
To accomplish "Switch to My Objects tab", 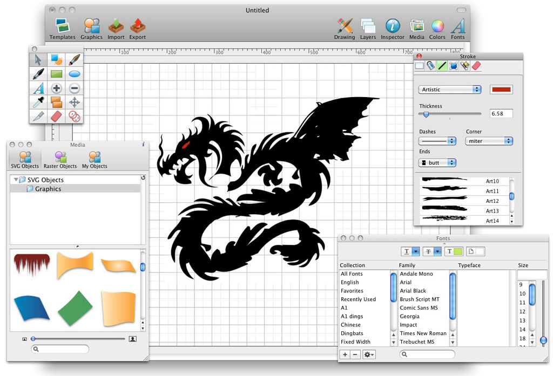I will (95, 160).
